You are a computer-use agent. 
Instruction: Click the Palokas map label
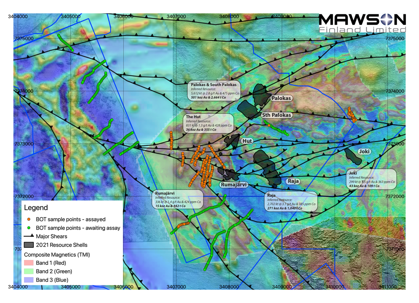pyautogui.click(x=281, y=98)
